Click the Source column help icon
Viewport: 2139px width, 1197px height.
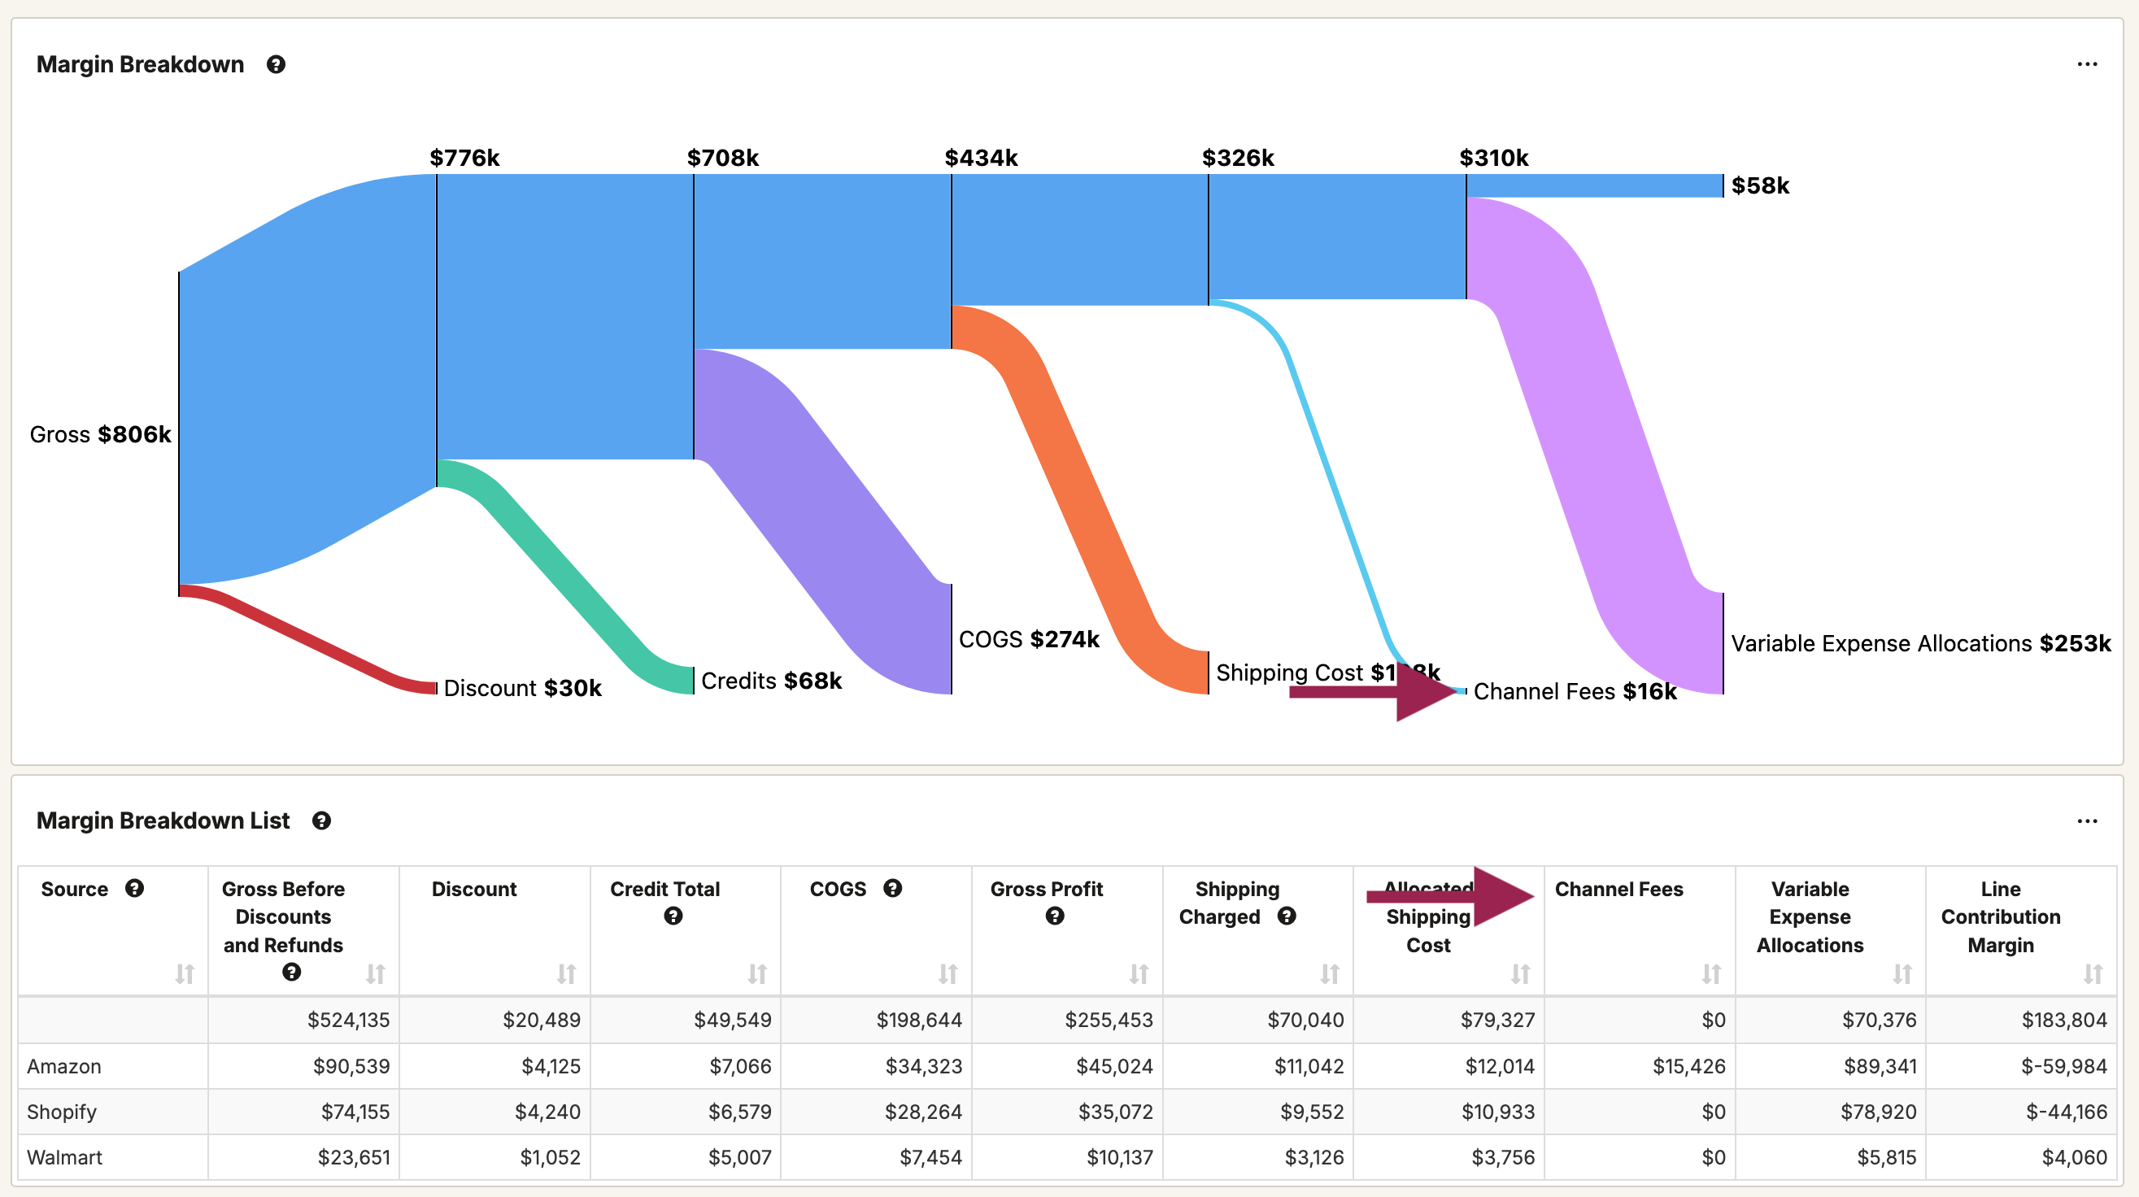[x=134, y=888]
